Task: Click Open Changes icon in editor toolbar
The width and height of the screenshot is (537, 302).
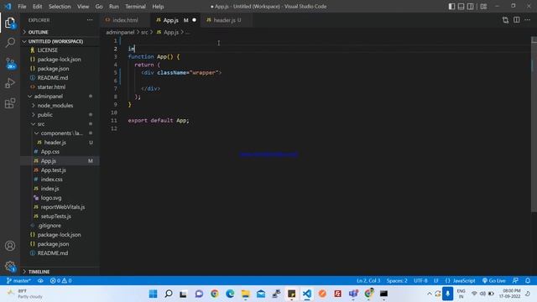Action: point(505,20)
